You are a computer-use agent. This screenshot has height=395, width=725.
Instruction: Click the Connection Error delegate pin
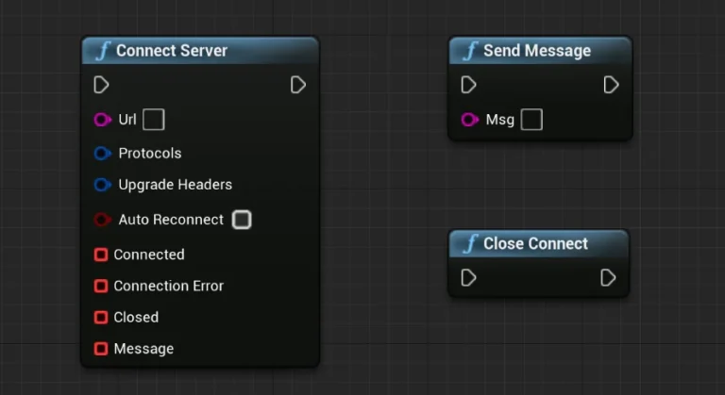[101, 286]
